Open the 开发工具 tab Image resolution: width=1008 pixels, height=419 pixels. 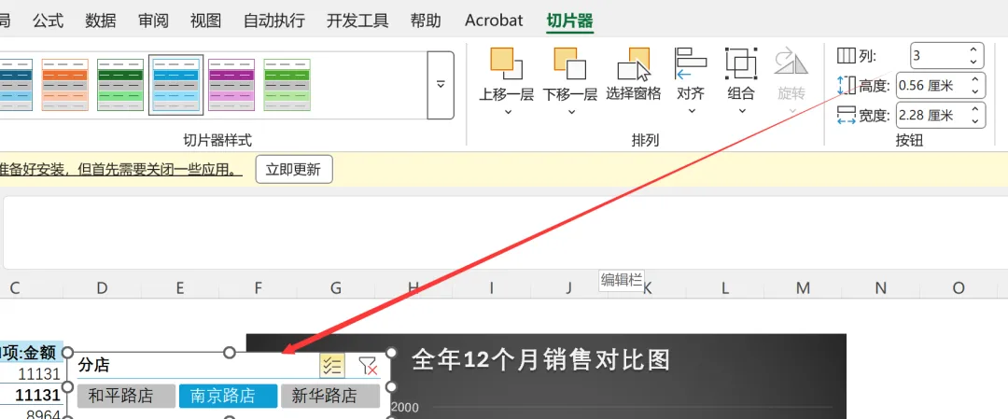(358, 21)
